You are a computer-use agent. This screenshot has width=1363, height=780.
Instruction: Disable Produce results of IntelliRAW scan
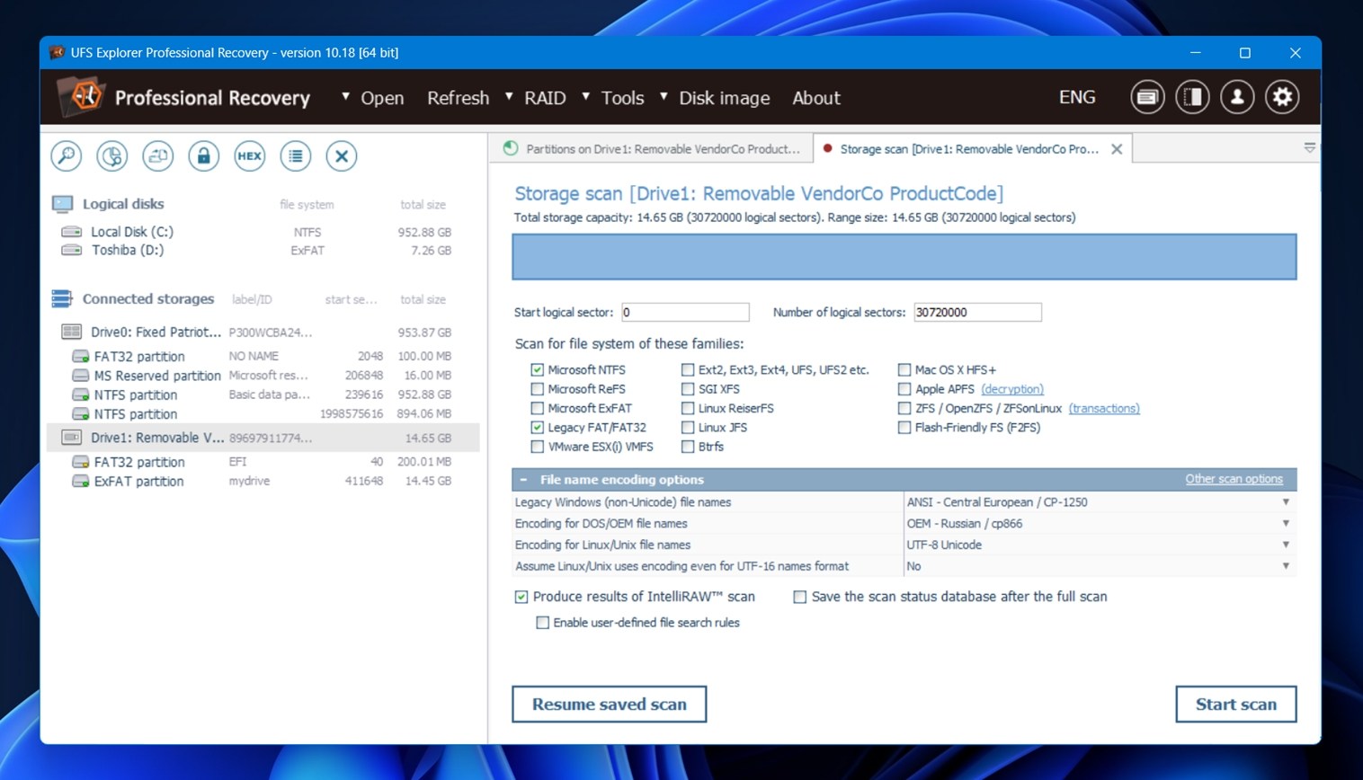[521, 598]
